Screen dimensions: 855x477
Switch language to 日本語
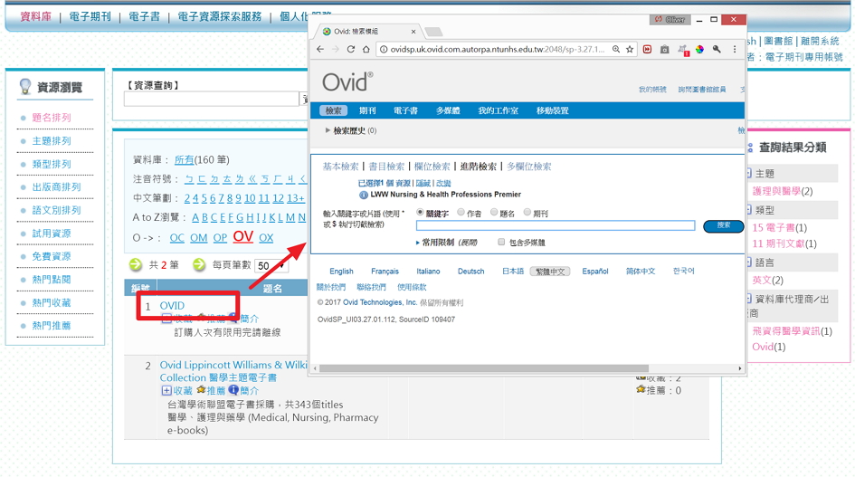click(513, 272)
